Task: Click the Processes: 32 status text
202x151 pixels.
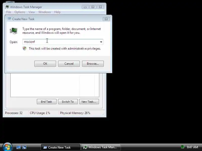Action: (14, 113)
